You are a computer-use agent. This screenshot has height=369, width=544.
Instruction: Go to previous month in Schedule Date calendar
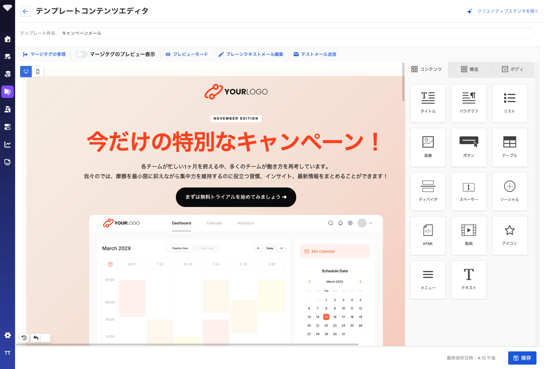point(309,282)
